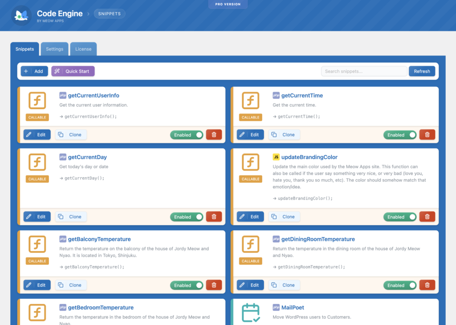The image size is (456, 325).
Task: Open the License tab
Action: tap(83, 49)
